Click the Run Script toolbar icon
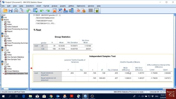Screen dimensions: 176x99 point(84,11)
